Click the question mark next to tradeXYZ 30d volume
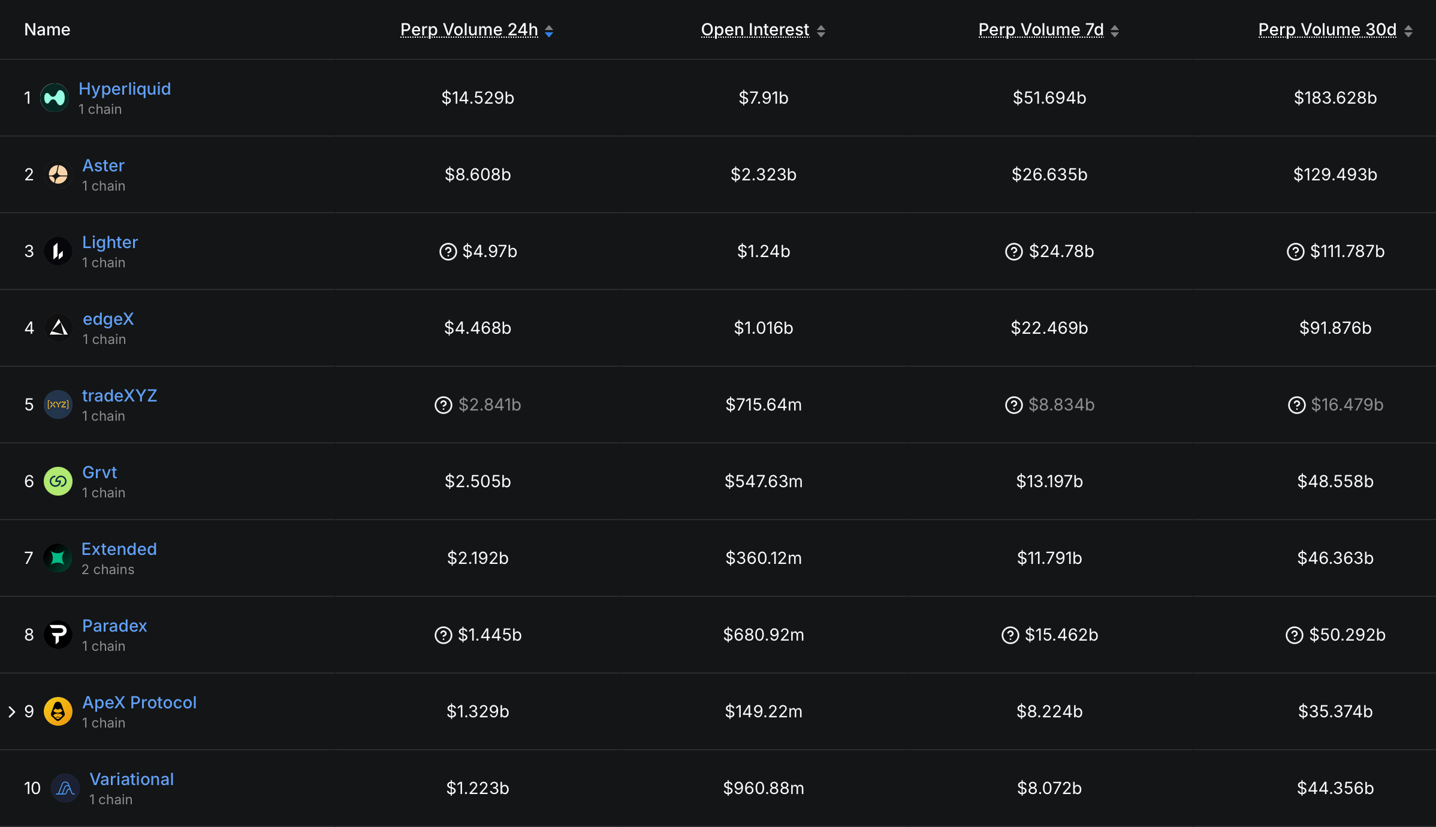The image size is (1436, 827). (x=1296, y=405)
